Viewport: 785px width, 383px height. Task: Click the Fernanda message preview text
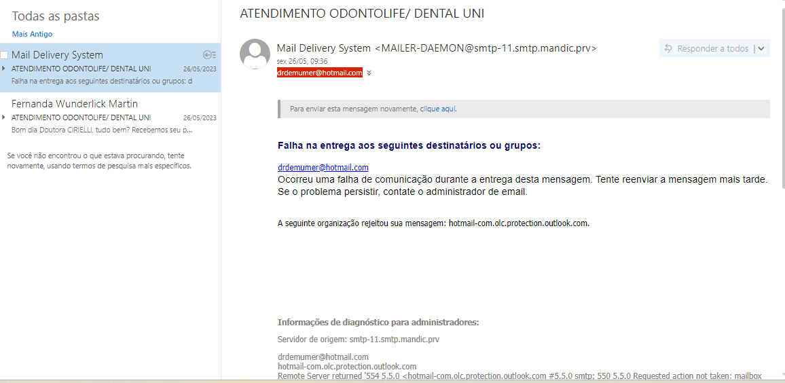tap(102, 129)
